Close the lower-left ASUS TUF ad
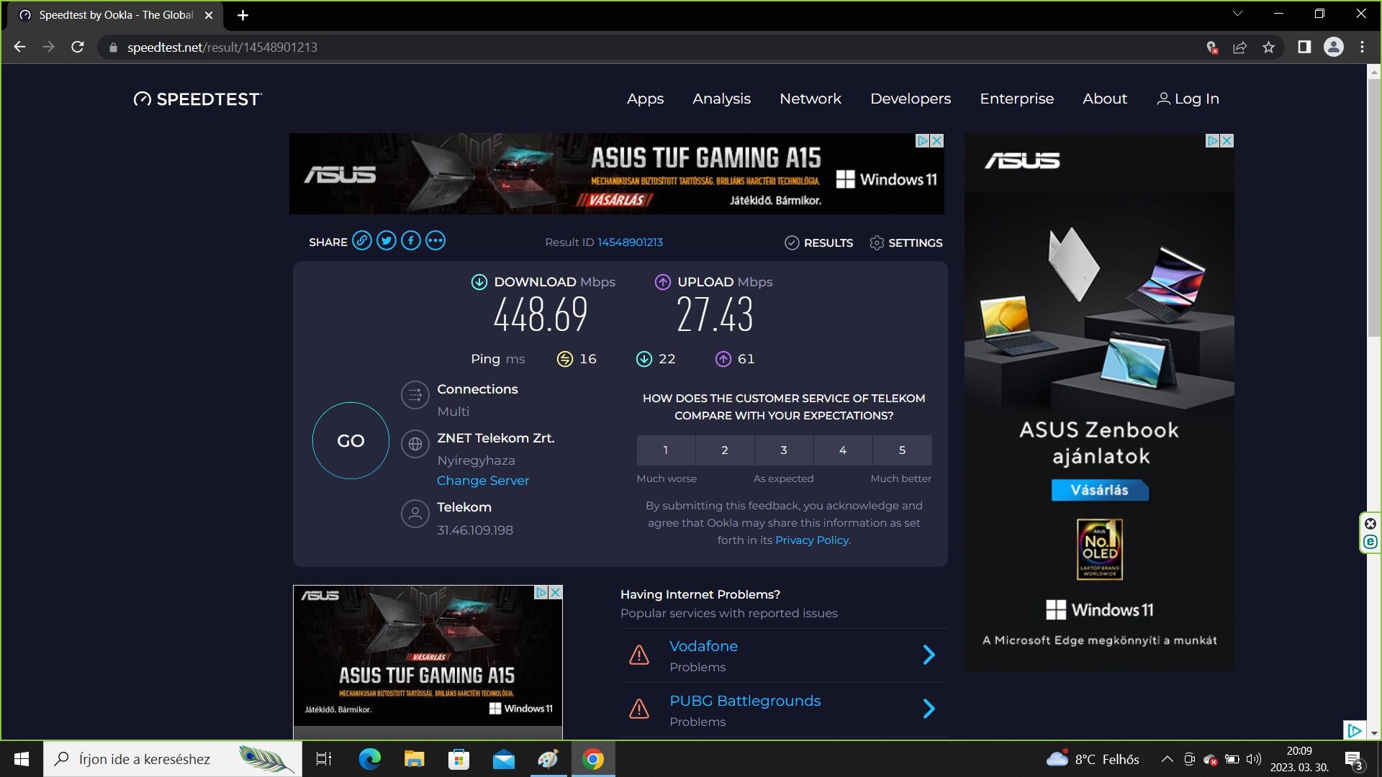 556,592
